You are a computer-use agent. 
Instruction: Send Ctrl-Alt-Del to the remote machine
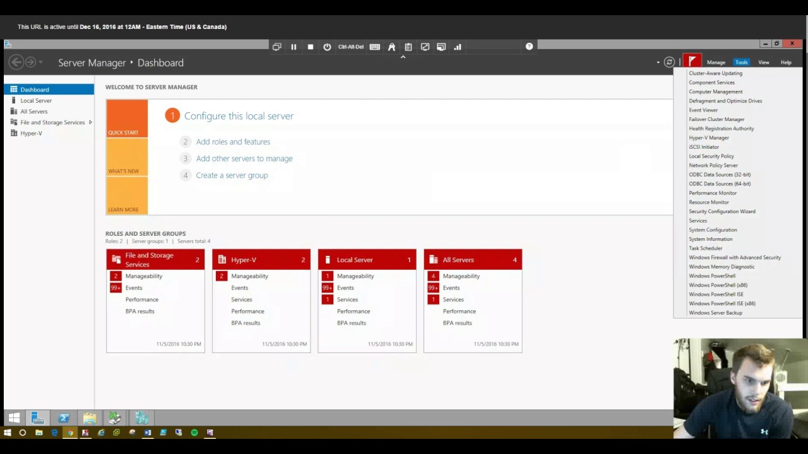click(x=351, y=47)
